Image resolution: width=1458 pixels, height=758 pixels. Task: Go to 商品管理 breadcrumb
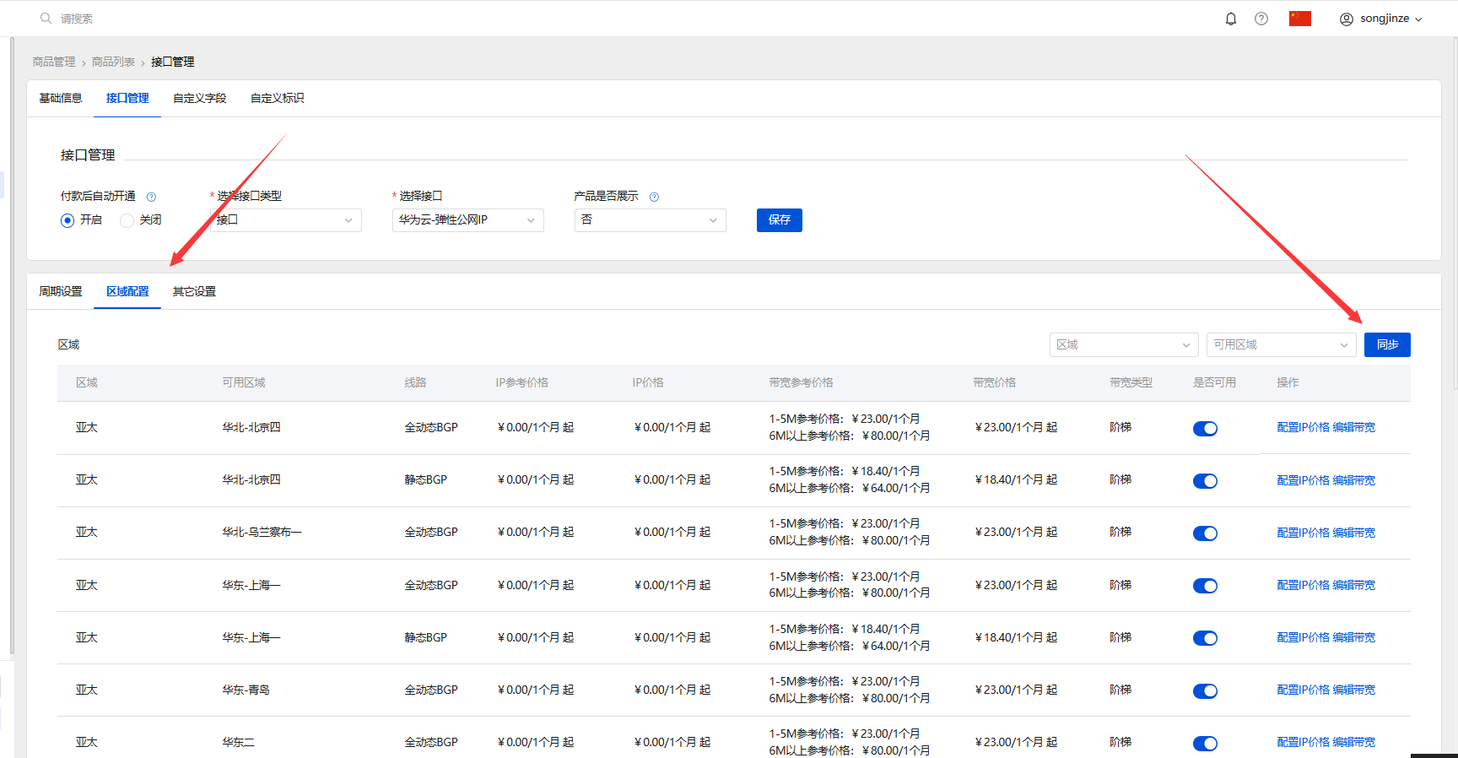[54, 62]
